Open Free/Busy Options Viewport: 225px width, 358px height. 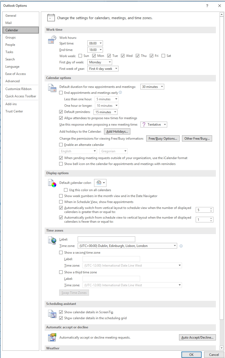pos(163,139)
